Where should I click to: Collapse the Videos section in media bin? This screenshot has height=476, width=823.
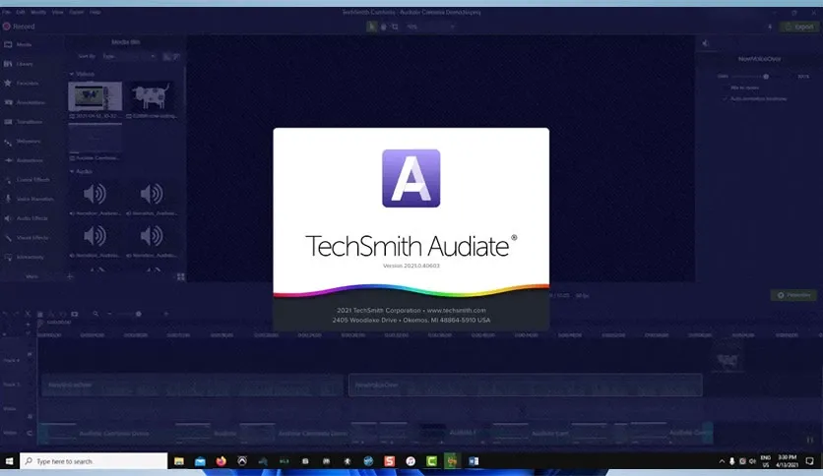(72, 74)
